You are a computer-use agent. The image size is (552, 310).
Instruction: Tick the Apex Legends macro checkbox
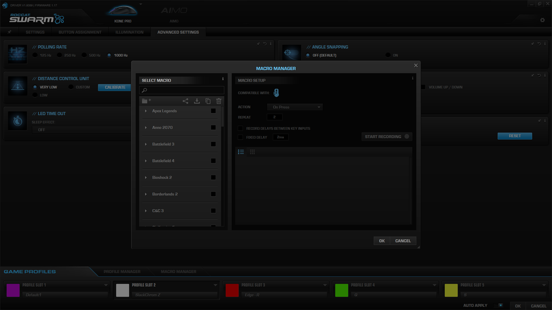point(213,111)
